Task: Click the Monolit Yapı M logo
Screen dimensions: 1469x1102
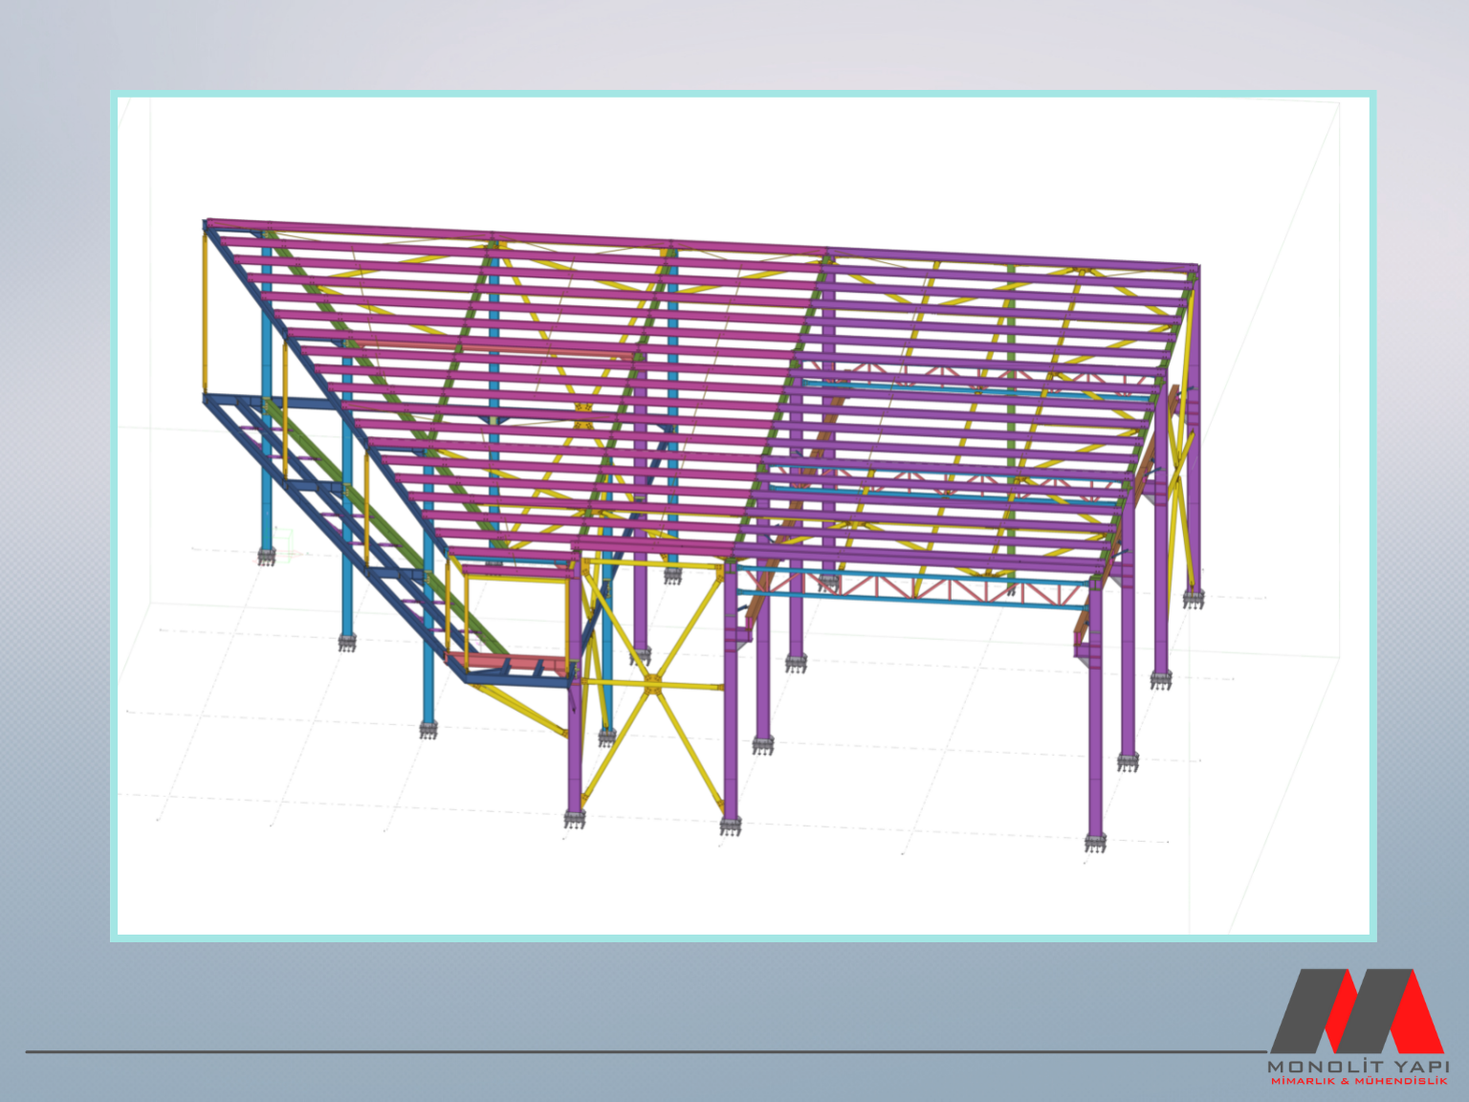Action: (1356, 1012)
